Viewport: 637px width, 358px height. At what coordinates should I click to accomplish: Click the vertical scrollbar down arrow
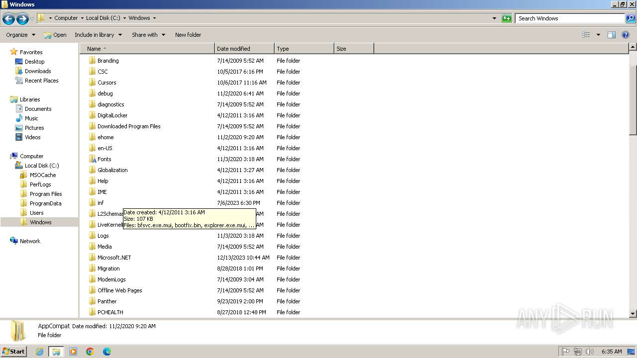633,314
